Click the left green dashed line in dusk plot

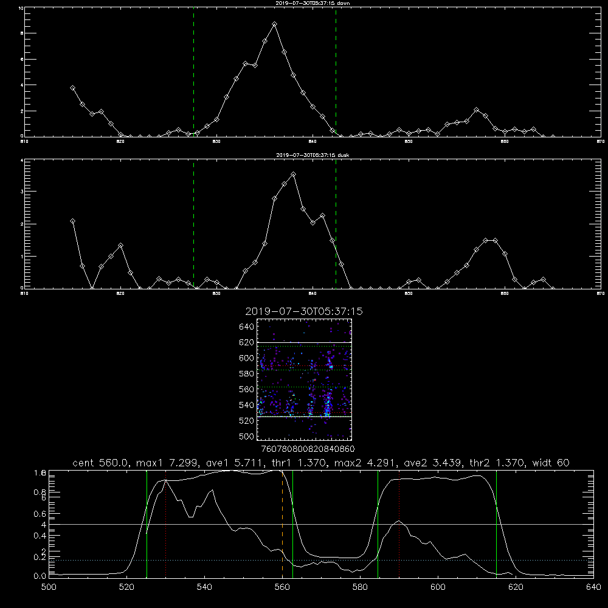(193, 224)
